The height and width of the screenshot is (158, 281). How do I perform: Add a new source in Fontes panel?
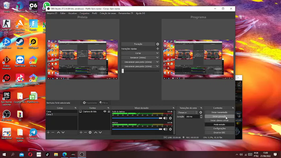(81, 132)
